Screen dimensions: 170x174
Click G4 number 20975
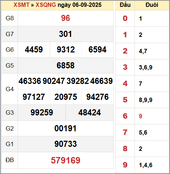[66, 97]
